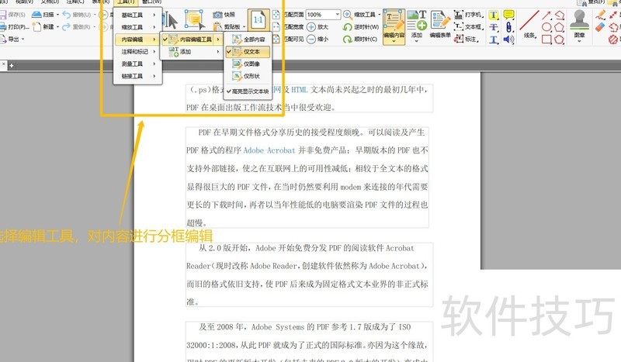Click the Scan (扫描) toolbar icon
Viewport: 621px width, 362px height.
click(36, 15)
